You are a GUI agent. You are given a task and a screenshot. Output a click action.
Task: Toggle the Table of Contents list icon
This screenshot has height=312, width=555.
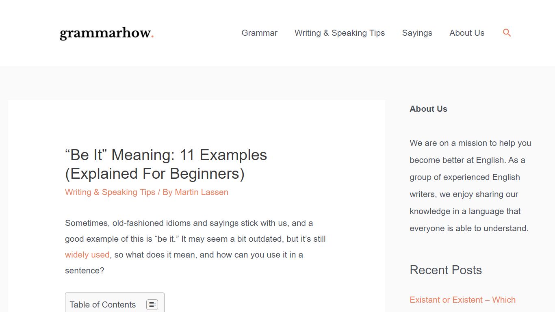(x=152, y=305)
